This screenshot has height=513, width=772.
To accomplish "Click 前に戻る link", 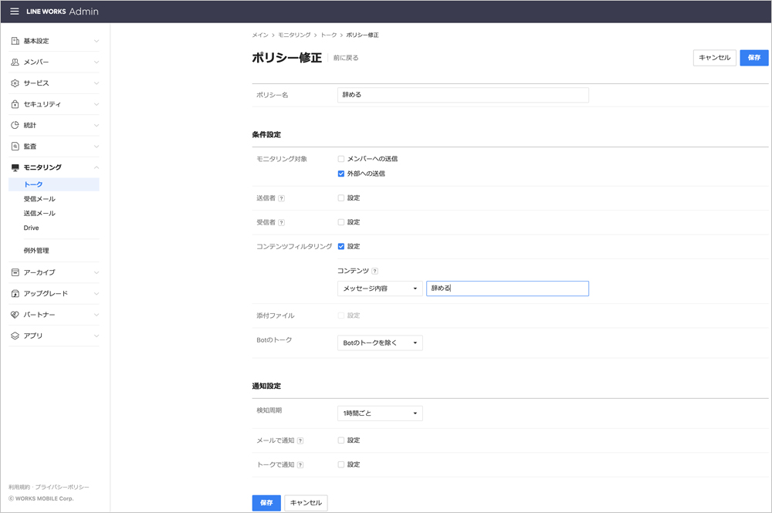I will coord(346,58).
